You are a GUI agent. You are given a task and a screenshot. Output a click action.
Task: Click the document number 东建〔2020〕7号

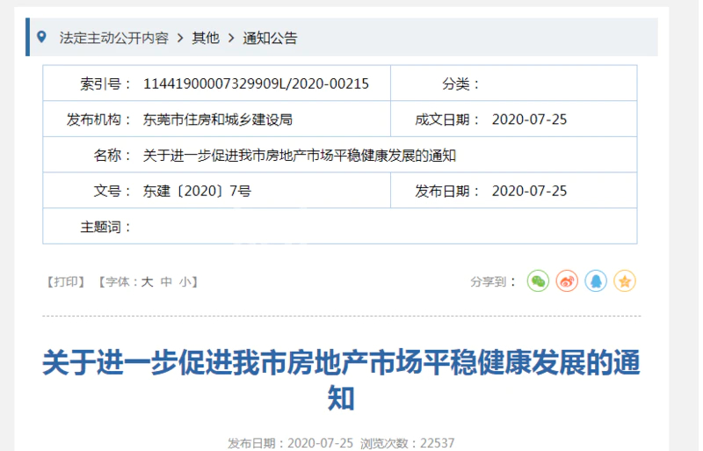tap(197, 191)
